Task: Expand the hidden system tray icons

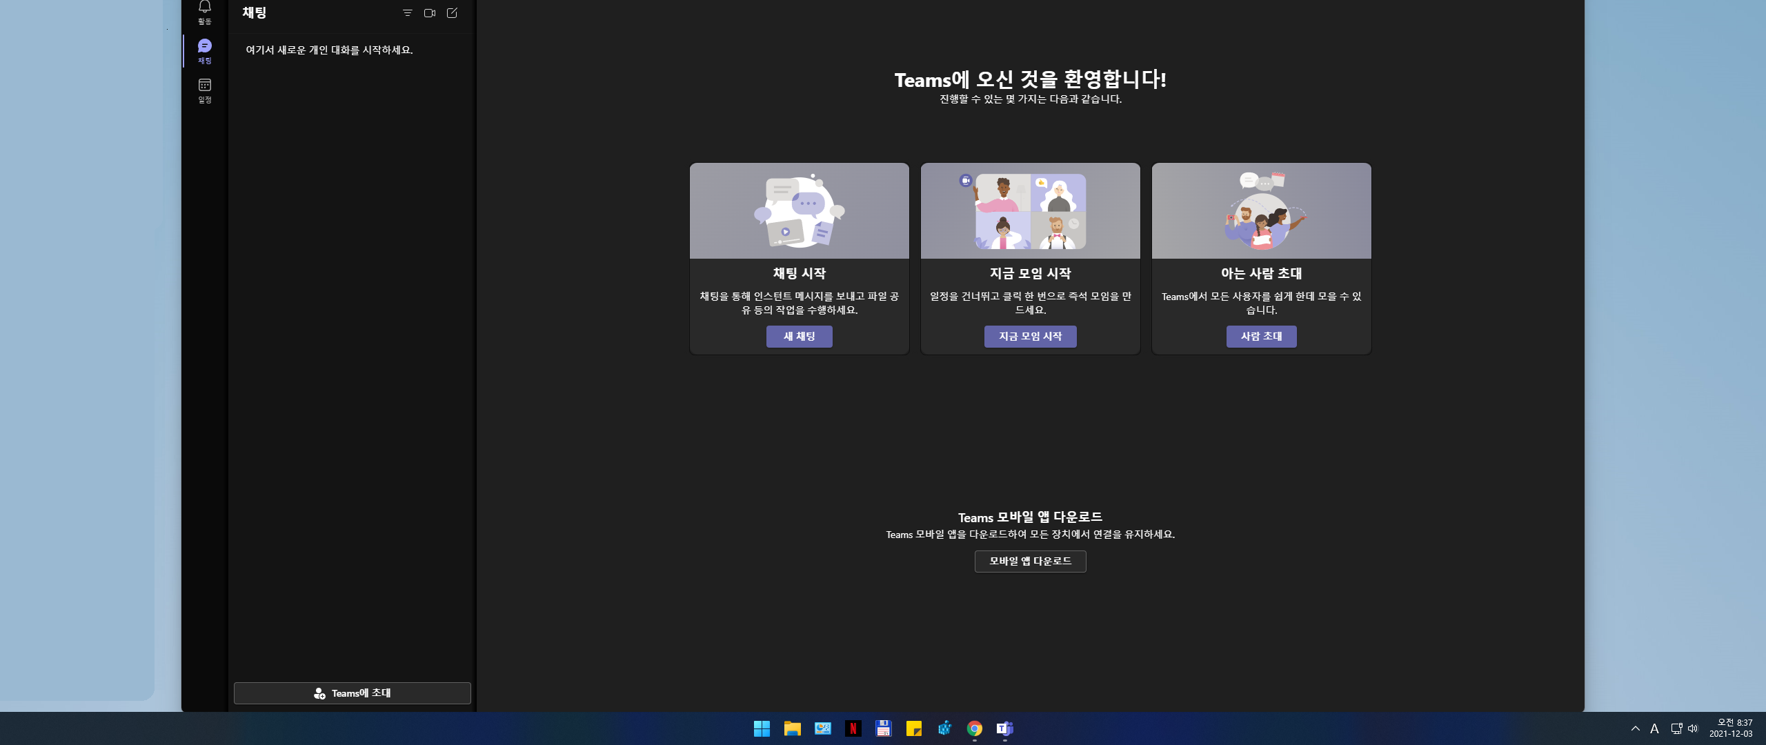Action: [1635, 728]
